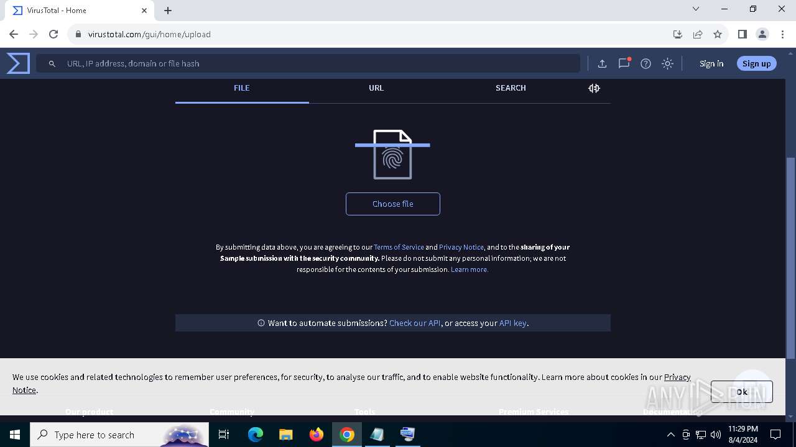Open the help question mark icon

tap(646, 63)
